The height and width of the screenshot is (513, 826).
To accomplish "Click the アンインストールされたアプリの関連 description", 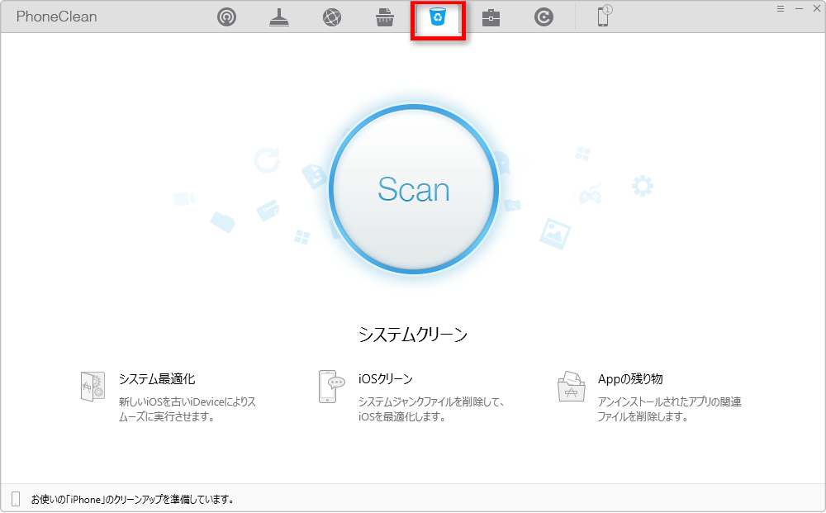I will tap(669, 409).
